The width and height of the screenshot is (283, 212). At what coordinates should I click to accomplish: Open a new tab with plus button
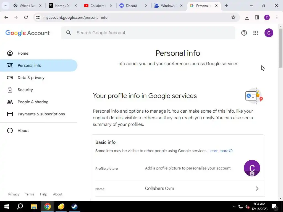[x=226, y=6]
